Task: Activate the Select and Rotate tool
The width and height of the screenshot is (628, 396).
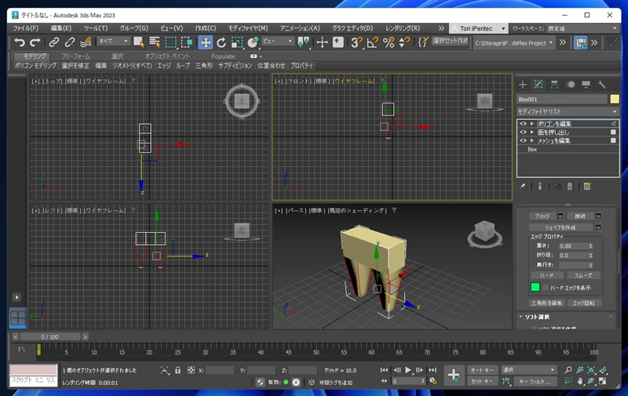Action: coord(221,42)
